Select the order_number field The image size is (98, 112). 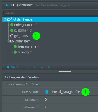click(24, 25)
